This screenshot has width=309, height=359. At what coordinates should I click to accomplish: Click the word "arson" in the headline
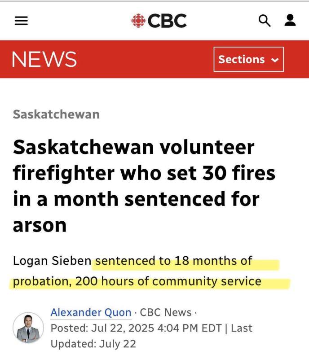[x=40, y=224]
